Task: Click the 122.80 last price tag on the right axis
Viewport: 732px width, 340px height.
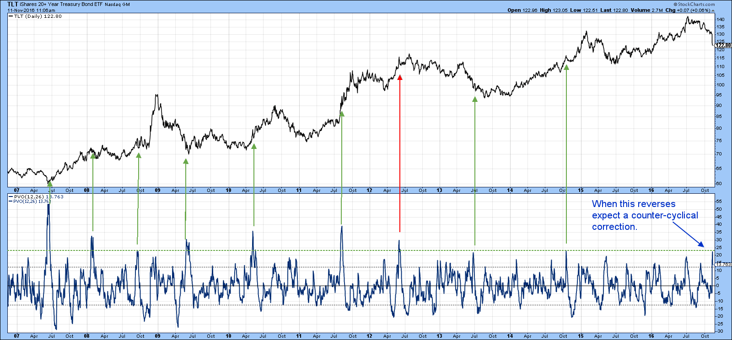Action: click(723, 45)
